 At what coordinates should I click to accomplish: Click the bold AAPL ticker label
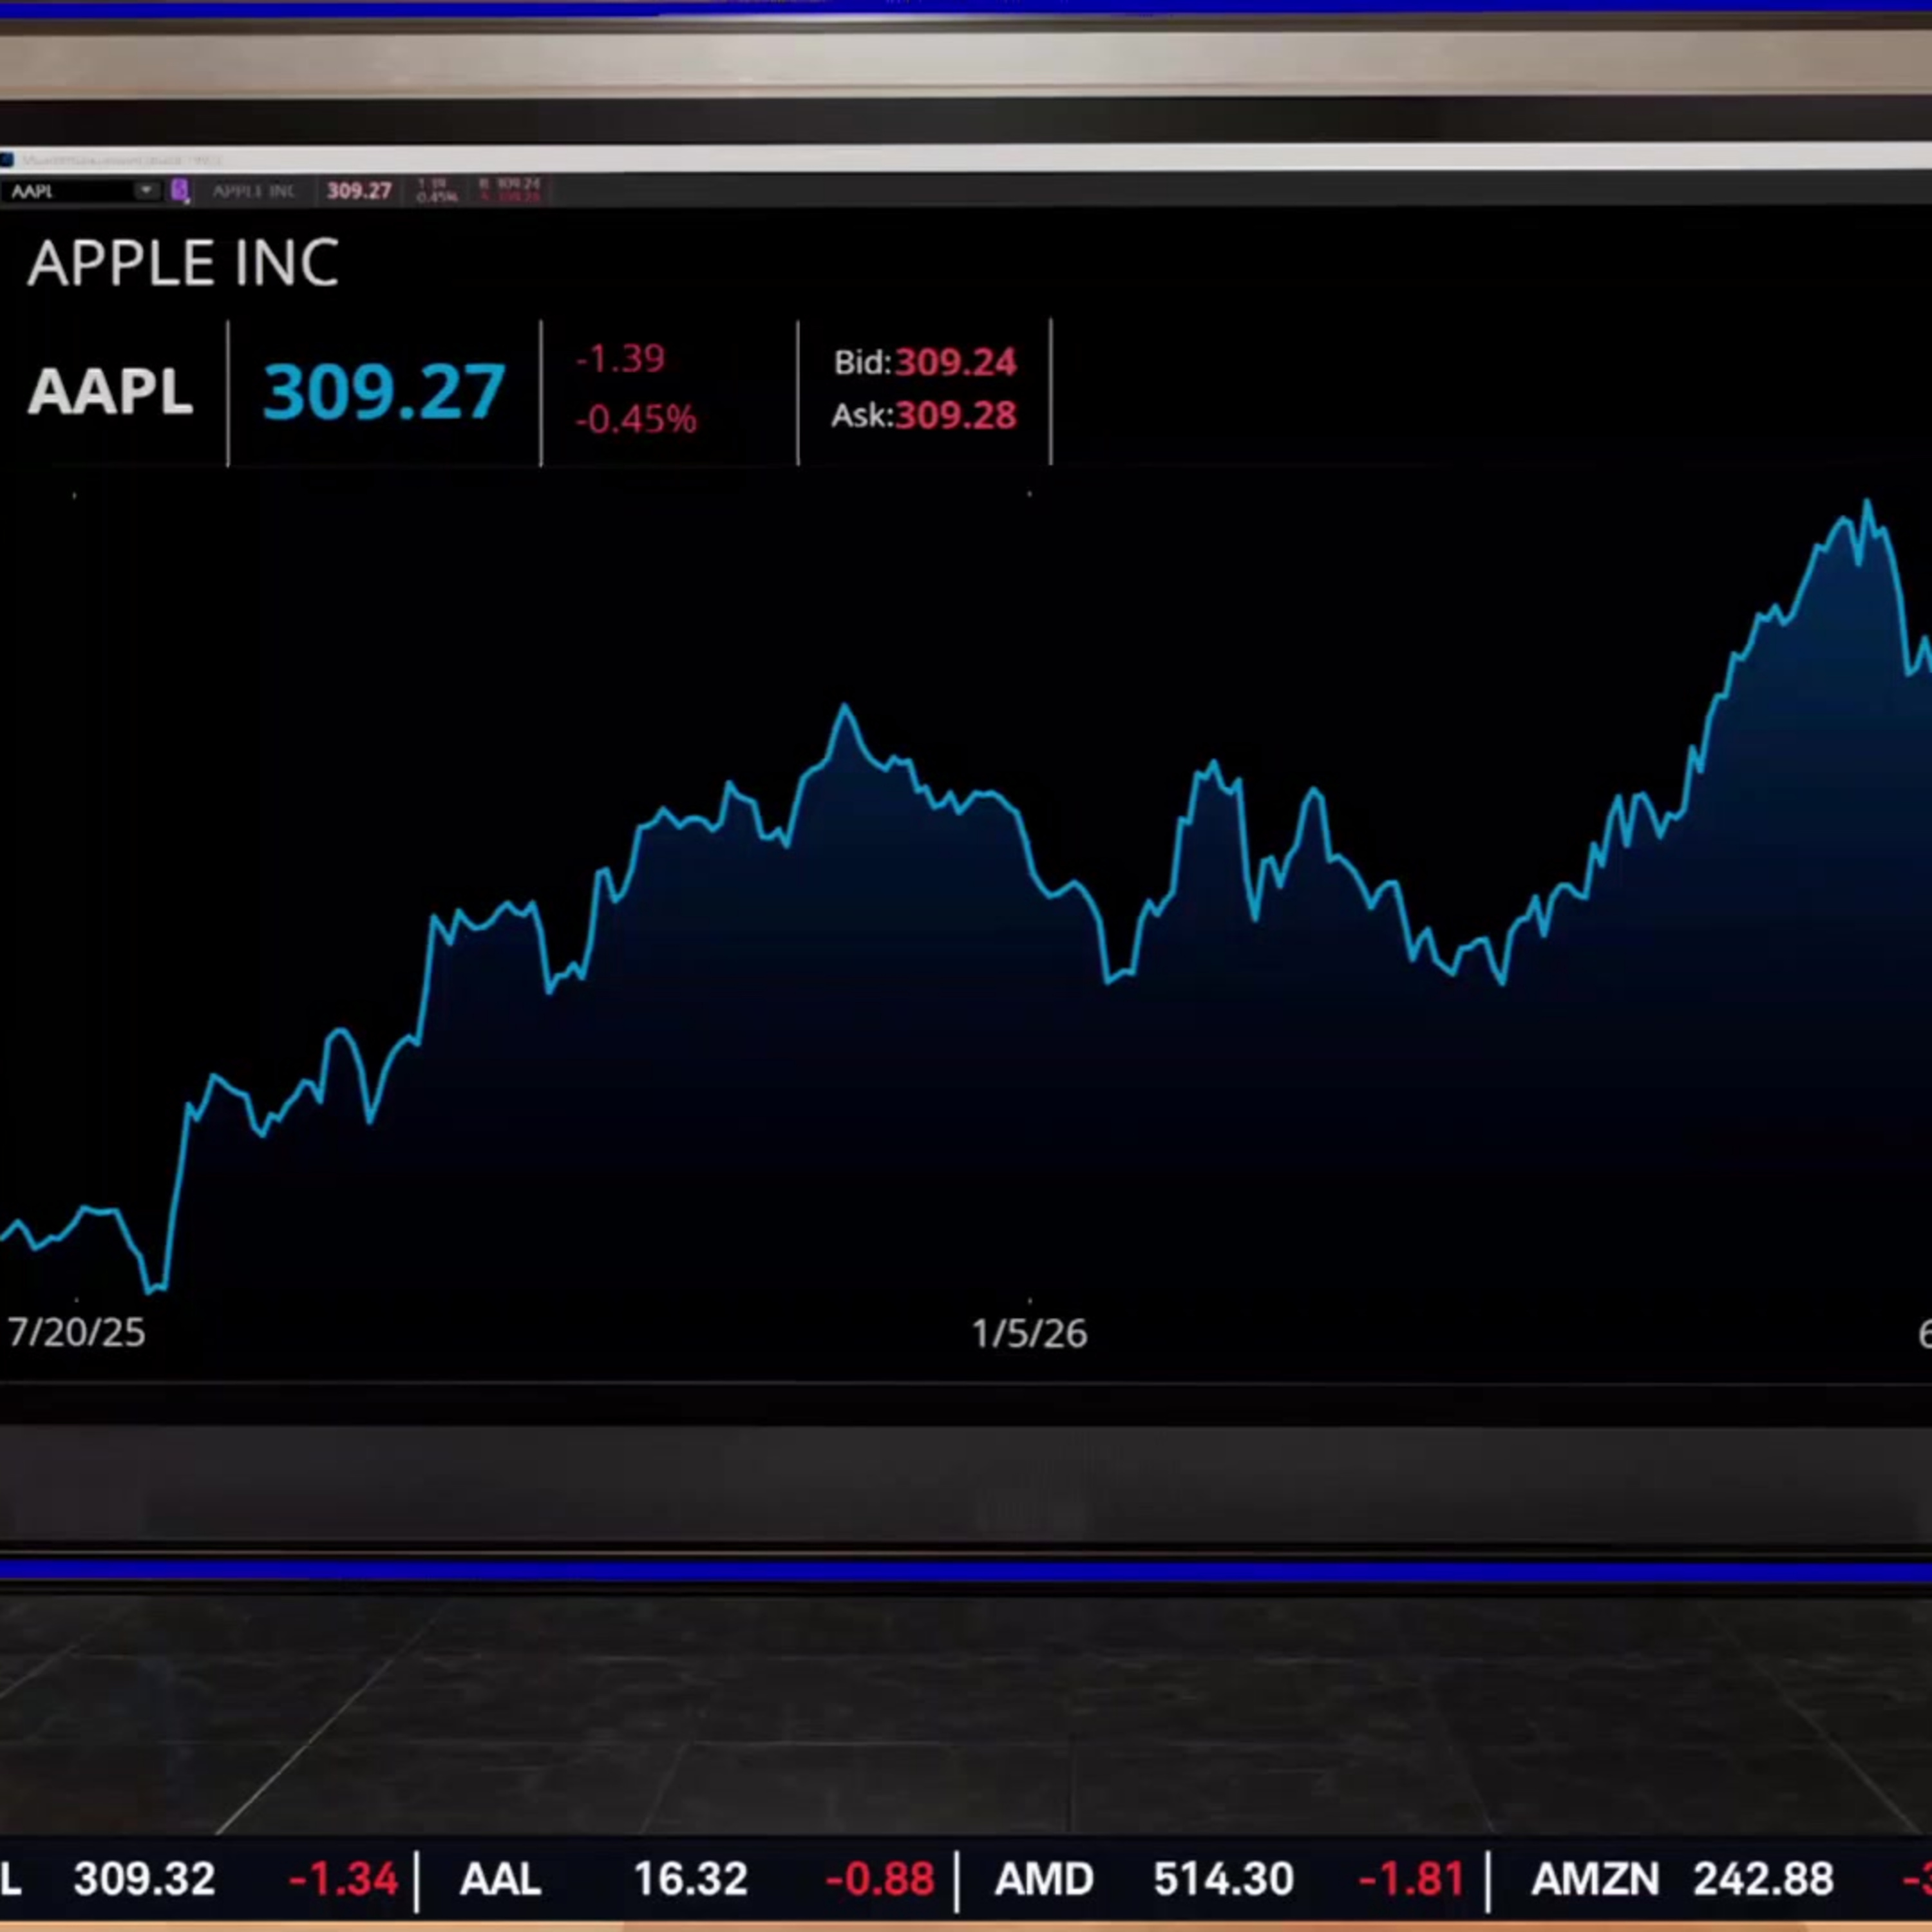[110, 391]
